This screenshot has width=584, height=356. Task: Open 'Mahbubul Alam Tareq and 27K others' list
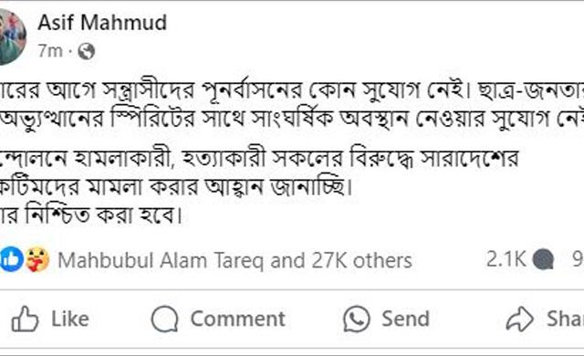click(x=235, y=261)
